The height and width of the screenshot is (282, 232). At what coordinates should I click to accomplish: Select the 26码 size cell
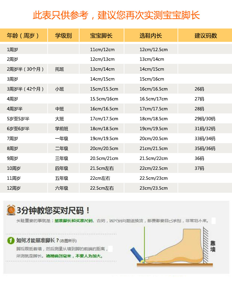point(199,89)
